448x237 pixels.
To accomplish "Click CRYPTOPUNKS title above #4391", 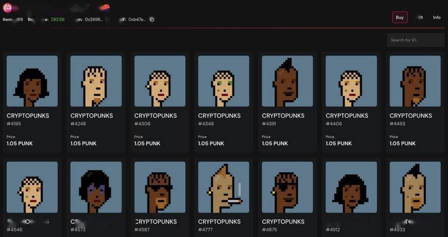I will (283, 116).
